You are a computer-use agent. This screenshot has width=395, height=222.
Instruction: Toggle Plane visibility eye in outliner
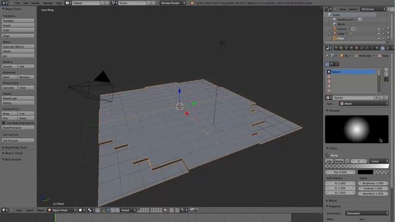pos(378,38)
